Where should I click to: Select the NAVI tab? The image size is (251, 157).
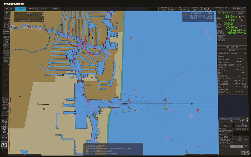pos(20,9)
